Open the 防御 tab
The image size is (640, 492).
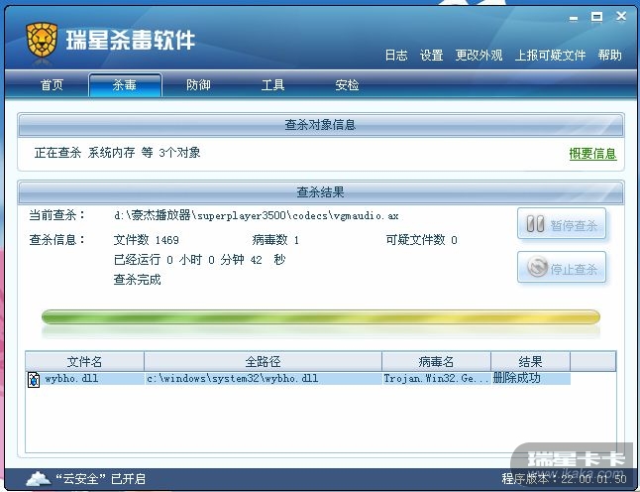[198, 85]
